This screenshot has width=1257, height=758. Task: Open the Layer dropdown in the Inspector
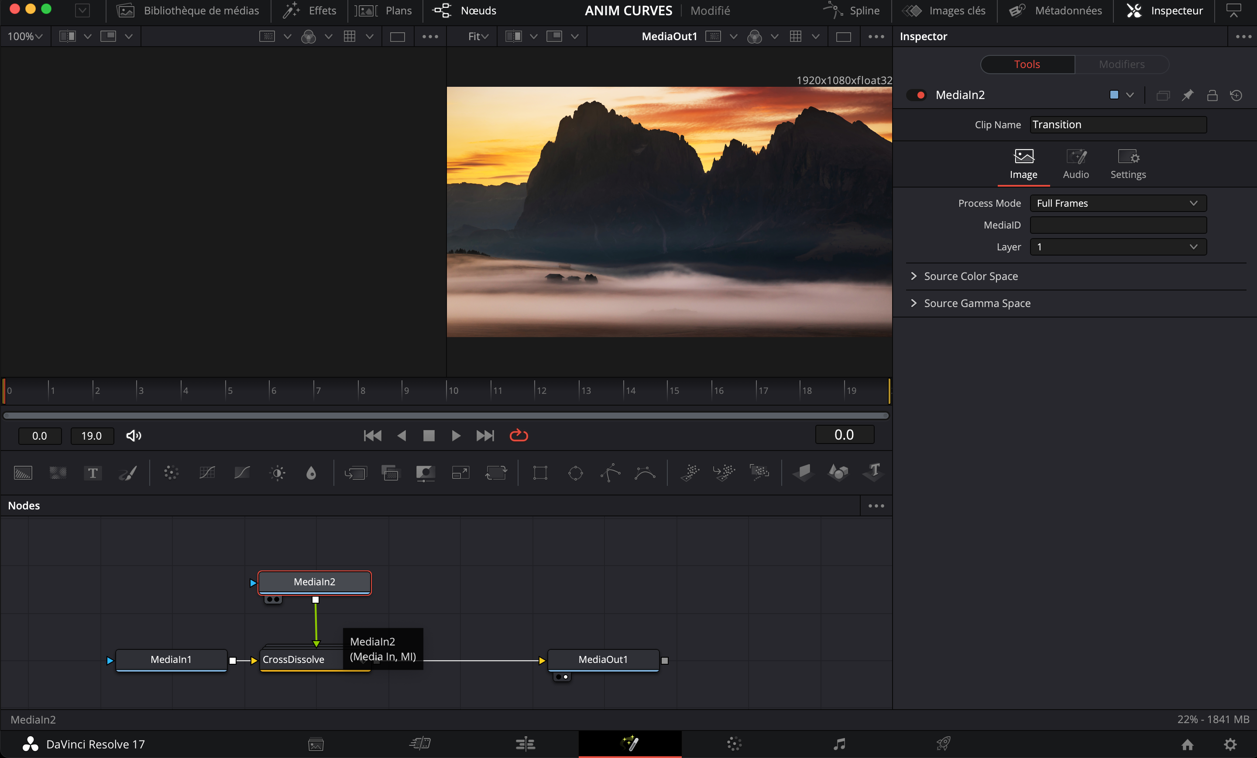(1118, 247)
